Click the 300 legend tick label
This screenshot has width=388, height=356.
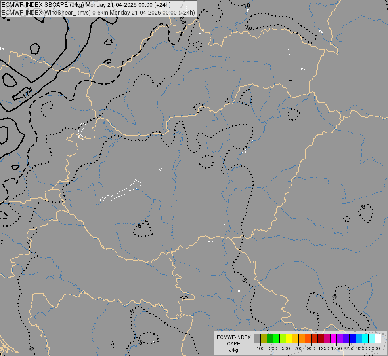[273, 348]
